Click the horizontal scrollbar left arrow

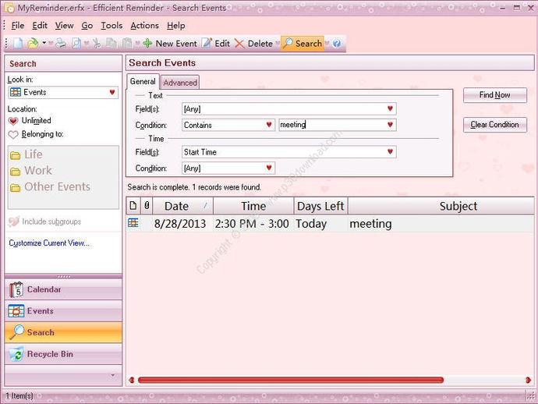(132, 380)
